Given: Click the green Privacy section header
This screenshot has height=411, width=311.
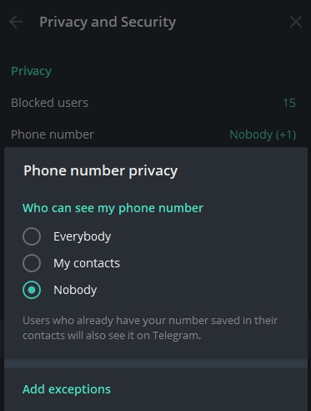Looking at the screenshot, I should click(31, 71).
